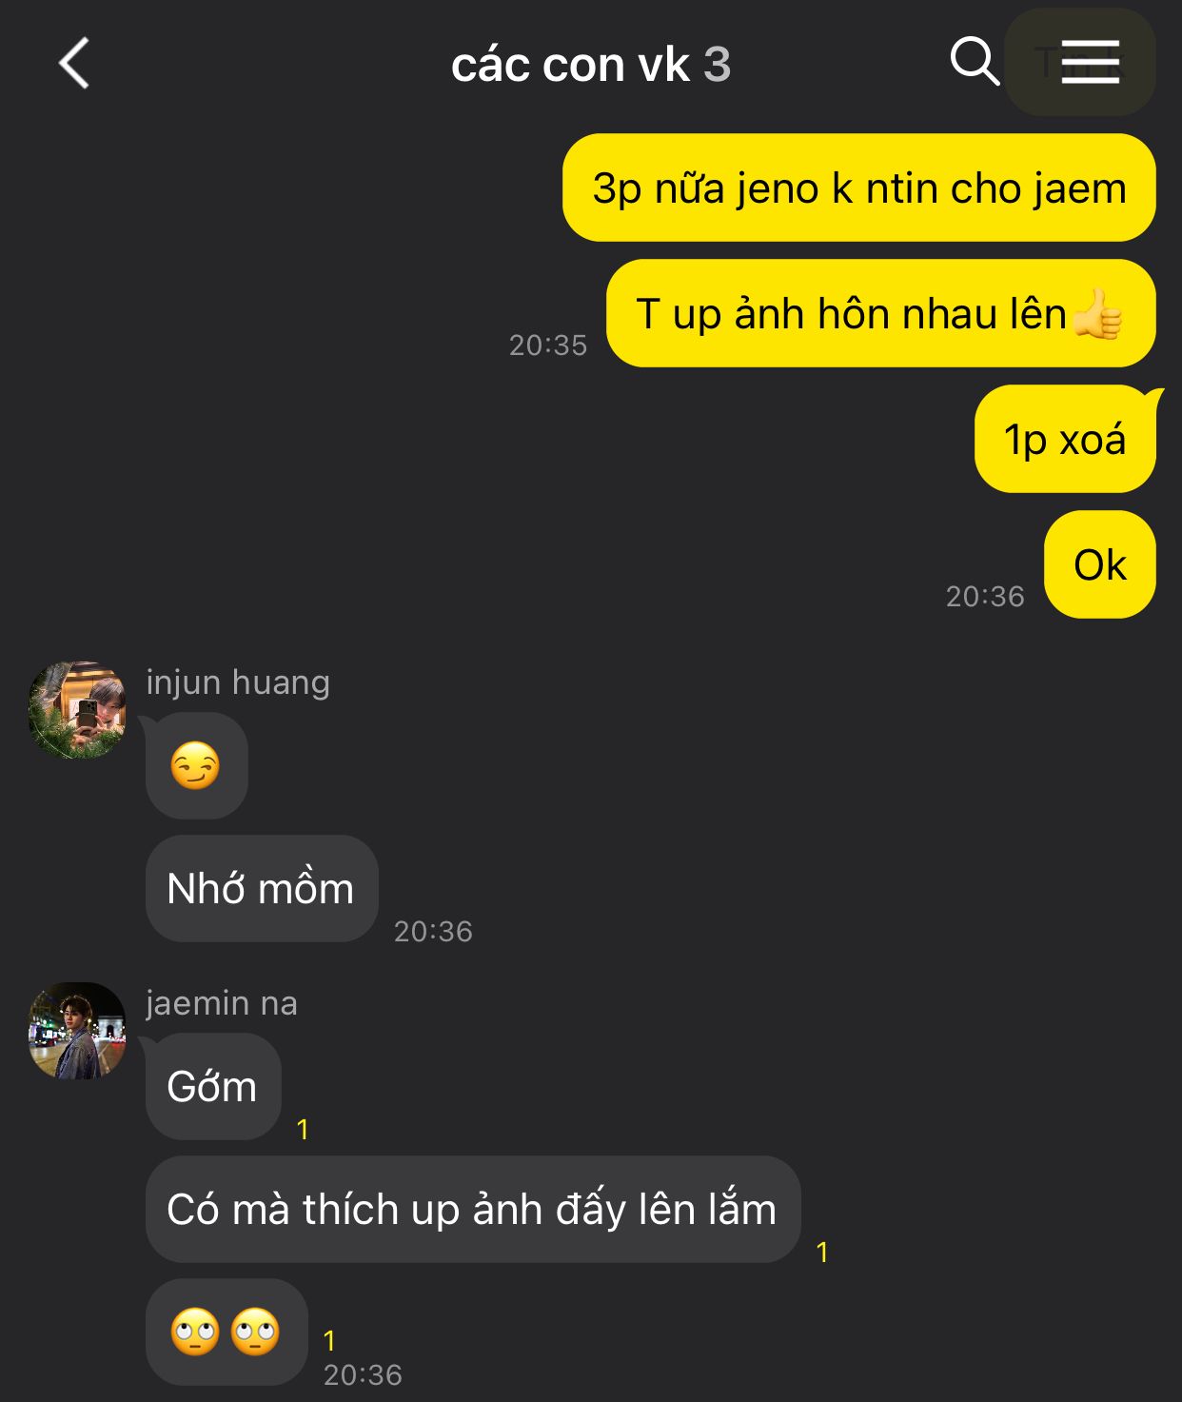Image resolution: width=1182 pixels, height=1402 pixels.
Task: Tap the thumbs-up emoji in yellow message
Action: click(x=1097, y=314)
